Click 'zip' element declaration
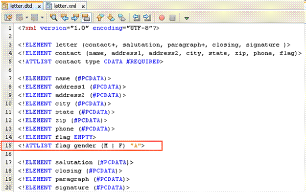The height and width of the screenshot is (192, 306). click(63, 120)
